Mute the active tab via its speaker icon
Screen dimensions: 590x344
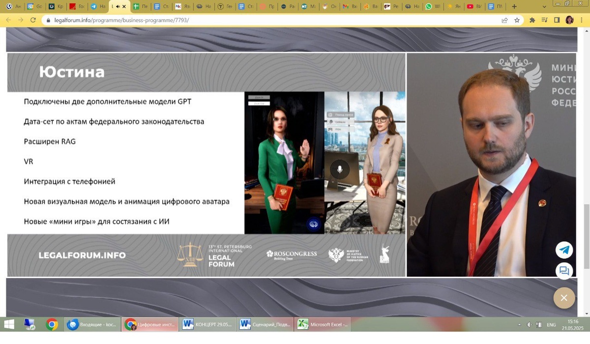pyautogui.click(x=118, y=6)
